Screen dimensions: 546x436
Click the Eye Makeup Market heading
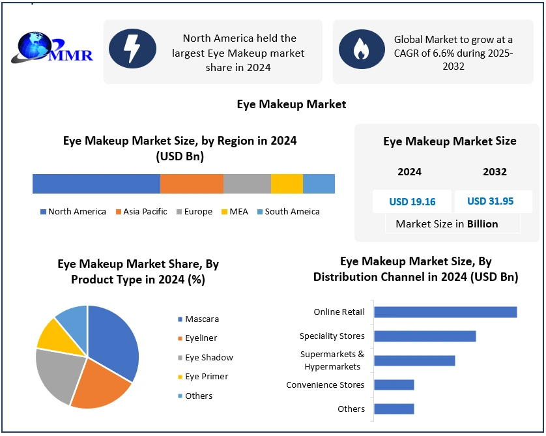pos(291,104)
